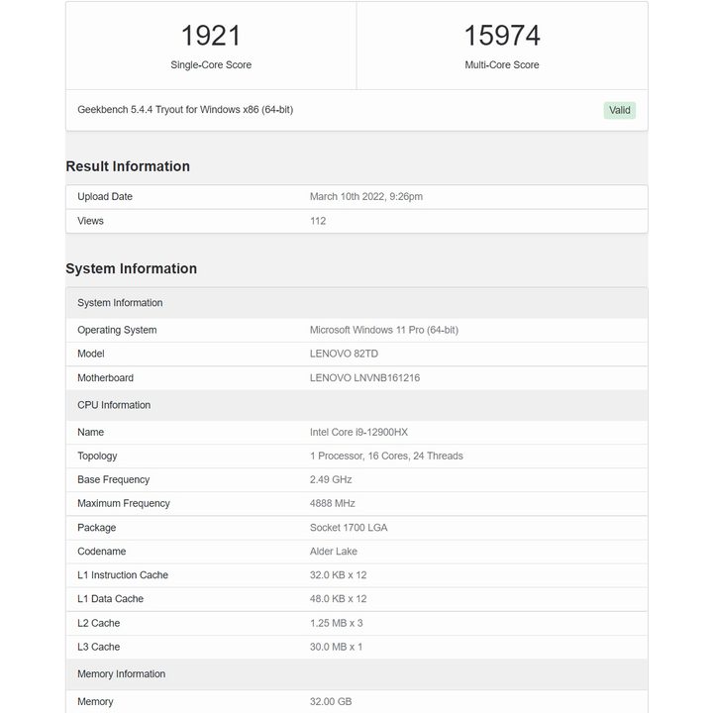Select the views count 112

pyautogui.click(x=318, y=221)
